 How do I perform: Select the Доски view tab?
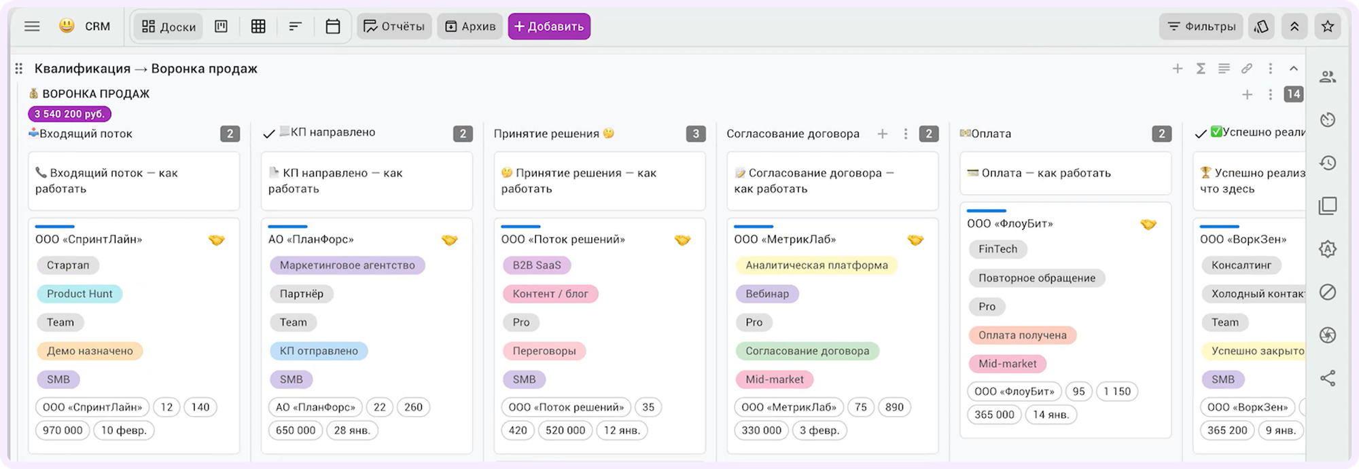pos(169,26)
